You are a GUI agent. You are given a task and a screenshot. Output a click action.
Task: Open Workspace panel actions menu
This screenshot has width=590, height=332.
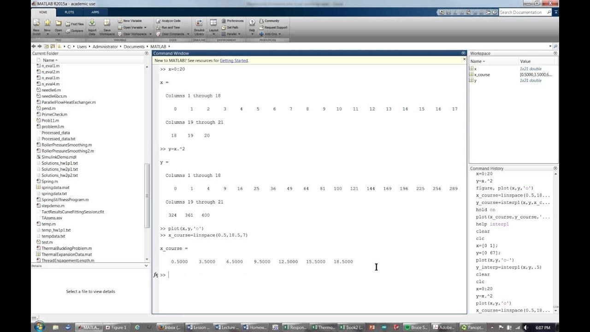555,53
